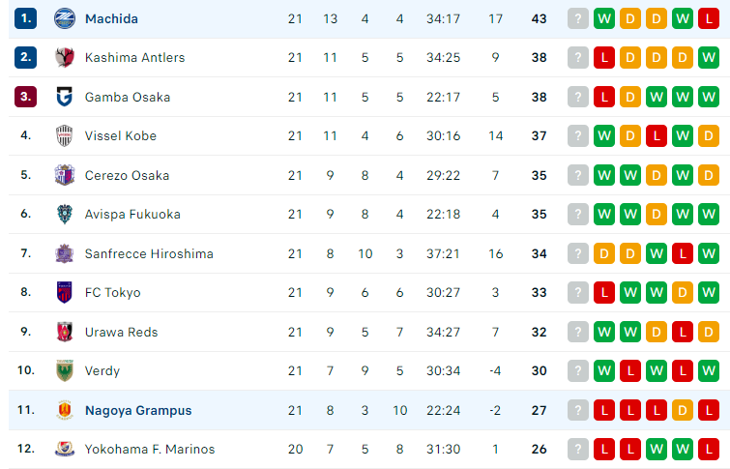
Task: Click Machida's upcoming match question mark badge
Action: click(x=578, y=18)
